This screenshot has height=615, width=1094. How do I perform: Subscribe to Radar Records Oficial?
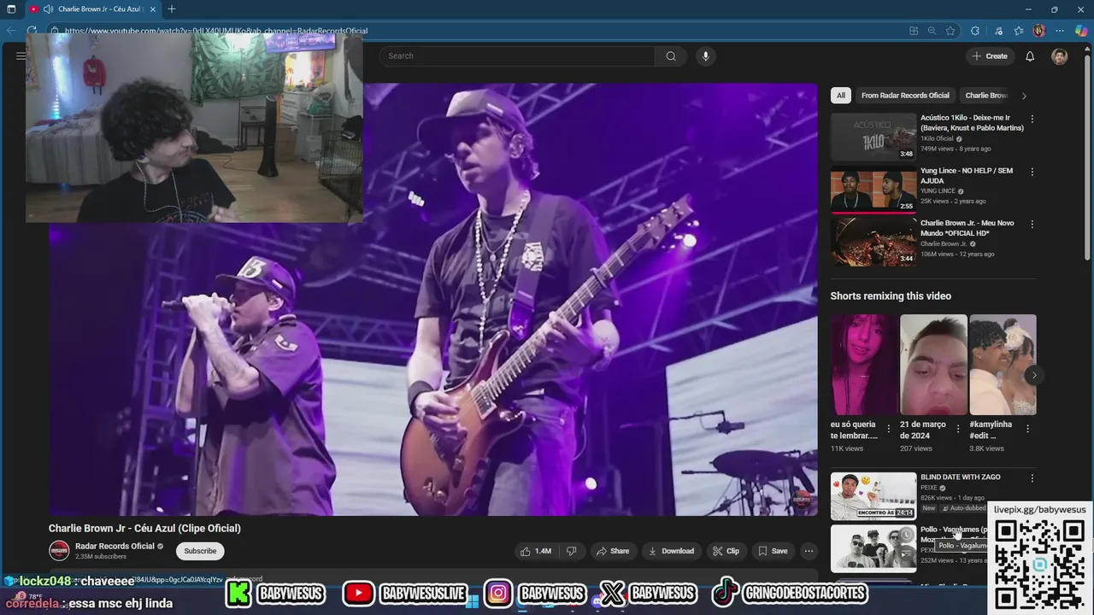click(200, 551)
